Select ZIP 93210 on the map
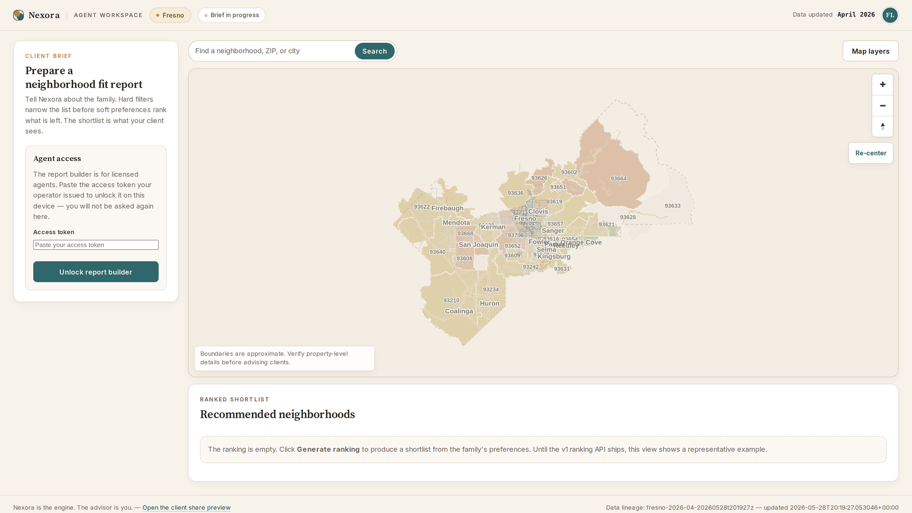Image resolution: width=912 pixels, height=513 pixels. 451,301
